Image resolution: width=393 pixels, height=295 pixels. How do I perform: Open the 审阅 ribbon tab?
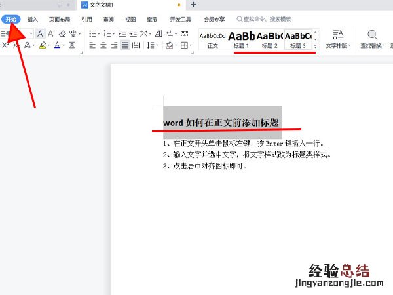(109, 19)
